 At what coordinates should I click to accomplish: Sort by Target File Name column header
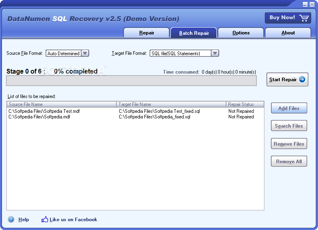coord(171,104)
